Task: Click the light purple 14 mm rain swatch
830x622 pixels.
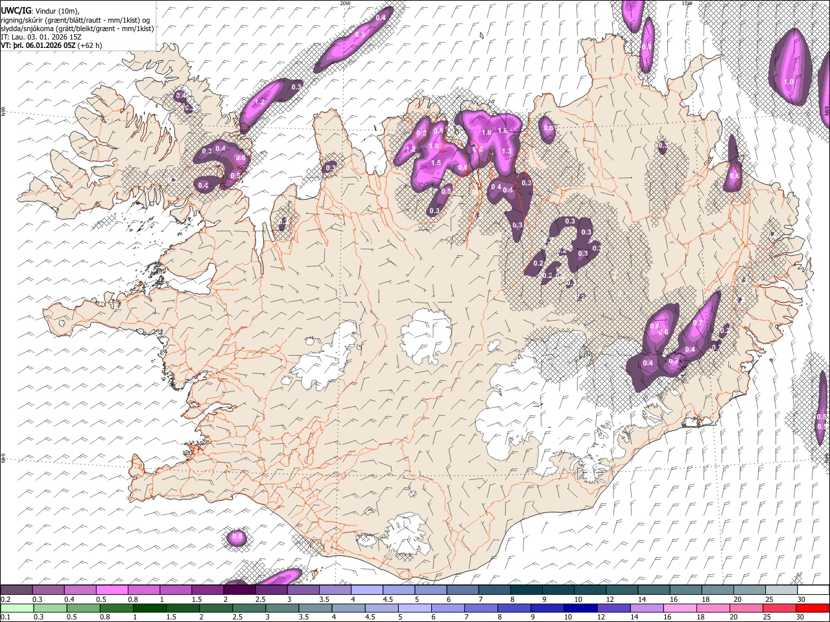Action: point(646,608)
